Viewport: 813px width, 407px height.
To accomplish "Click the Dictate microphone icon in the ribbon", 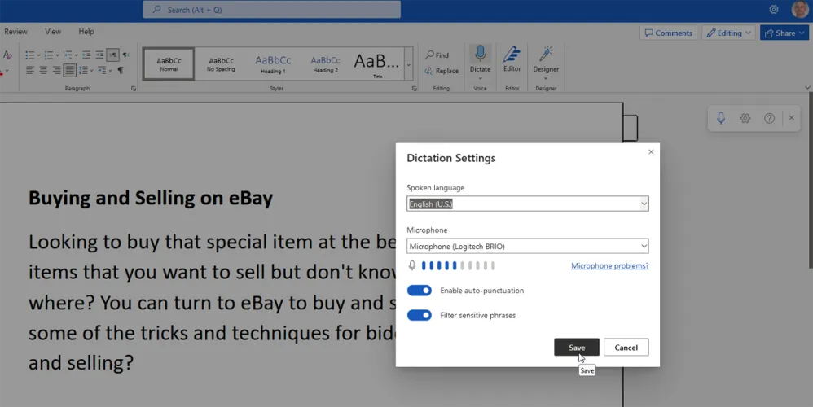I will click(480, 55).
